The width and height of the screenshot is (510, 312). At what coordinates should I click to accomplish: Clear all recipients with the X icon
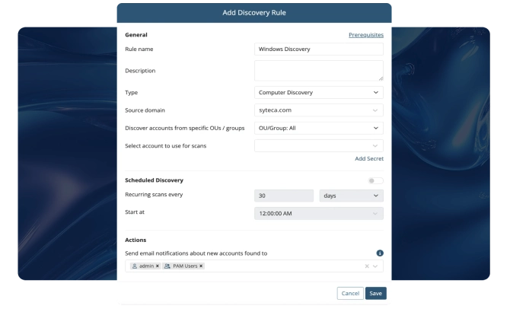[367, 266]
